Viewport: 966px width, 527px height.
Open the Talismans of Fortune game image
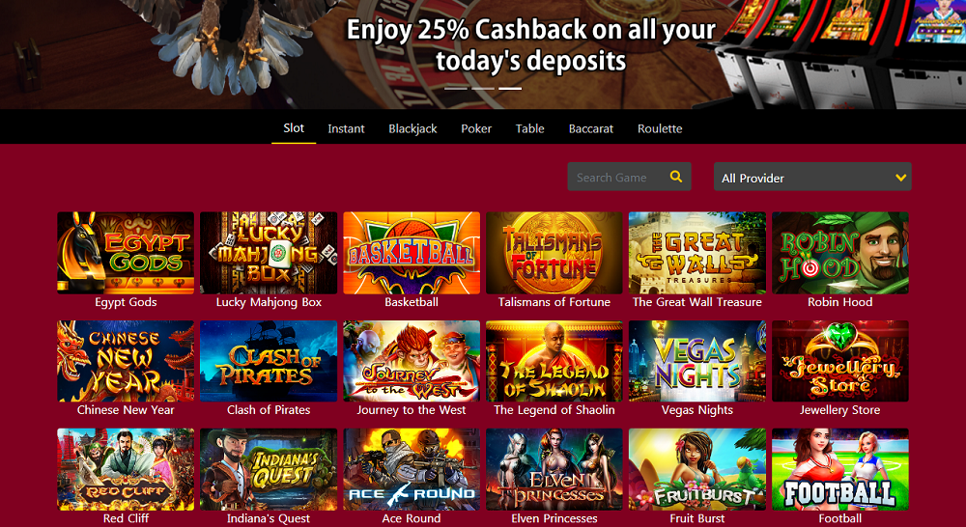554,253
